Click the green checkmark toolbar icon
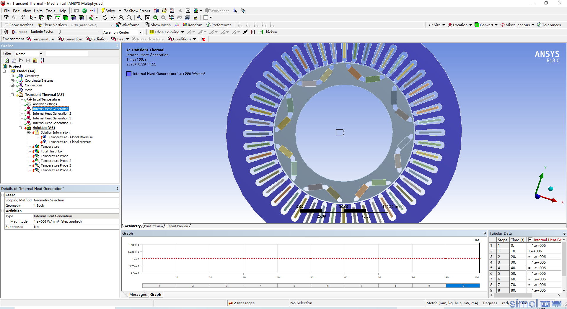This screenshot has width=567, height=309. (x=84, y=11)
